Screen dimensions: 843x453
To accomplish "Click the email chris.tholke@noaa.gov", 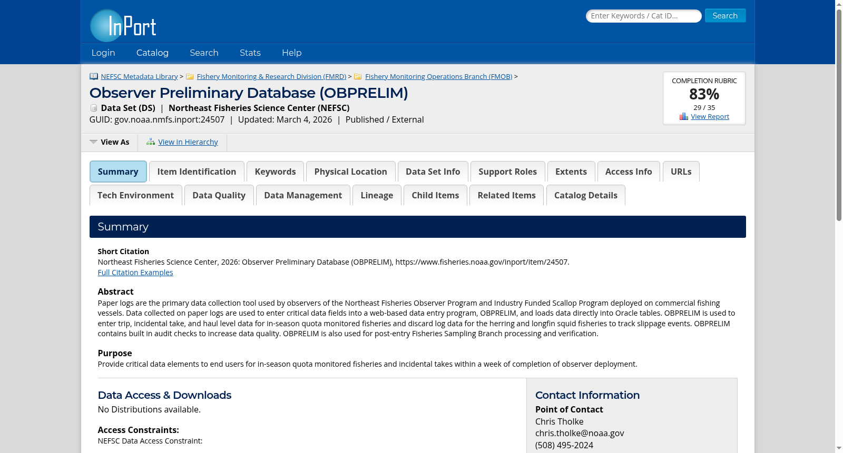I will click(580, 433).
